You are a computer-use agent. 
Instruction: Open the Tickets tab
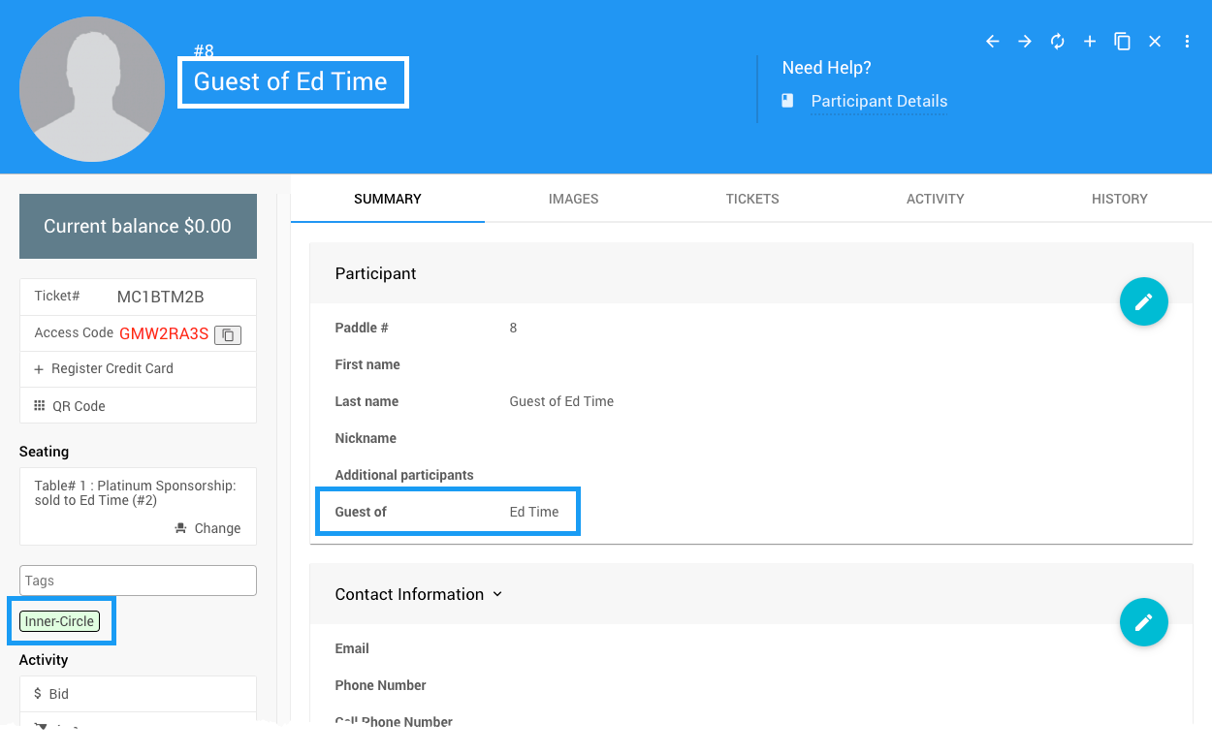(x=751, y=199)
